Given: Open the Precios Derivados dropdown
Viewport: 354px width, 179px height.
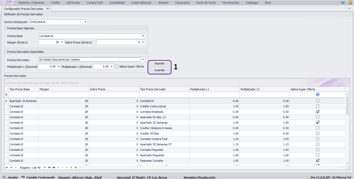Looking at the screenshot, I should click(143, 59).
